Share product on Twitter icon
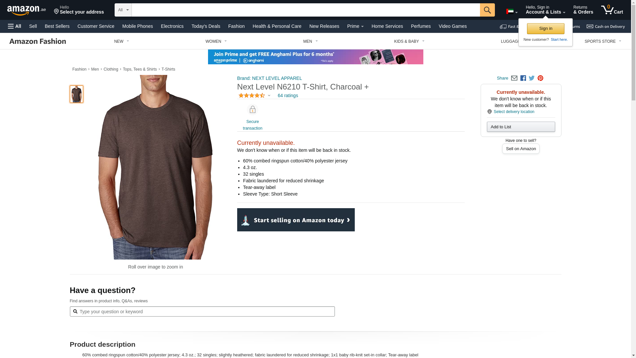 pyautogui.click(x=532, y=78)
